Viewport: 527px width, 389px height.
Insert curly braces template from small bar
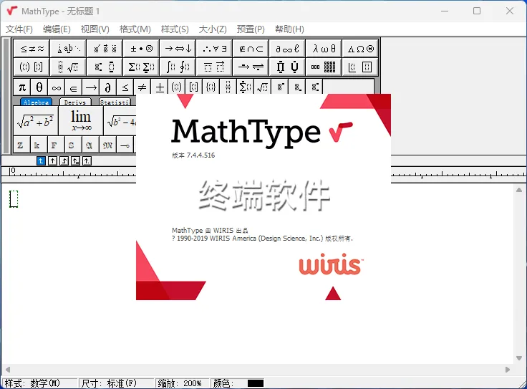[211, 87]
